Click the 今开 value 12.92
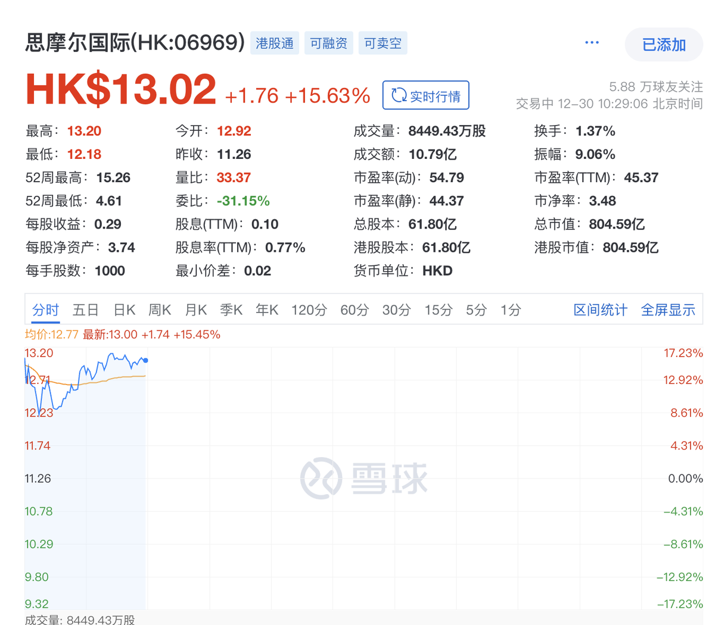 [234, 131]
